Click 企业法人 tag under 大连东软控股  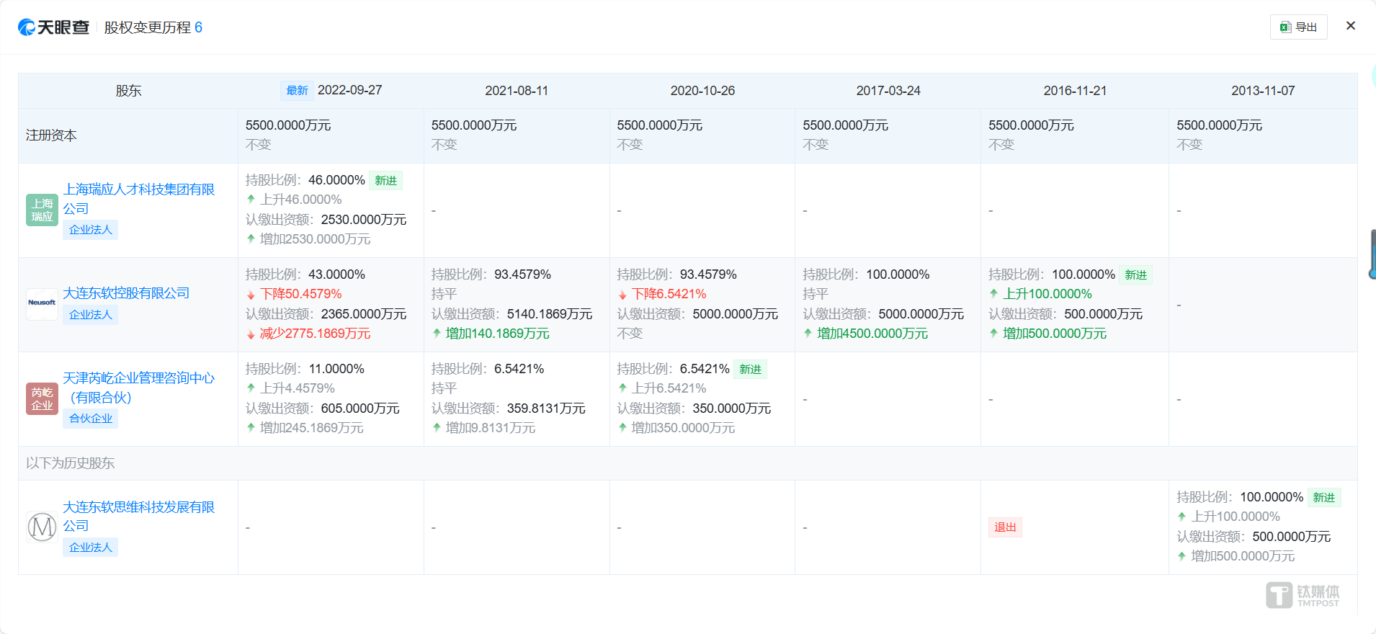tap(90, 315)
